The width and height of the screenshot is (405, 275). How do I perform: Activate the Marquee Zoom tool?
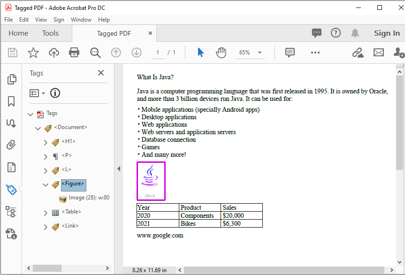(95, 53)
